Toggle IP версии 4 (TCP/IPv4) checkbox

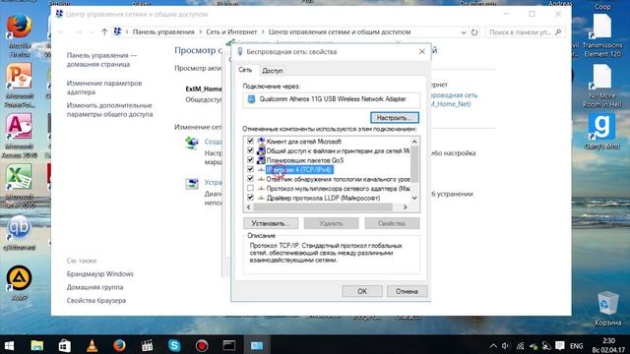(x=250, y=169)
